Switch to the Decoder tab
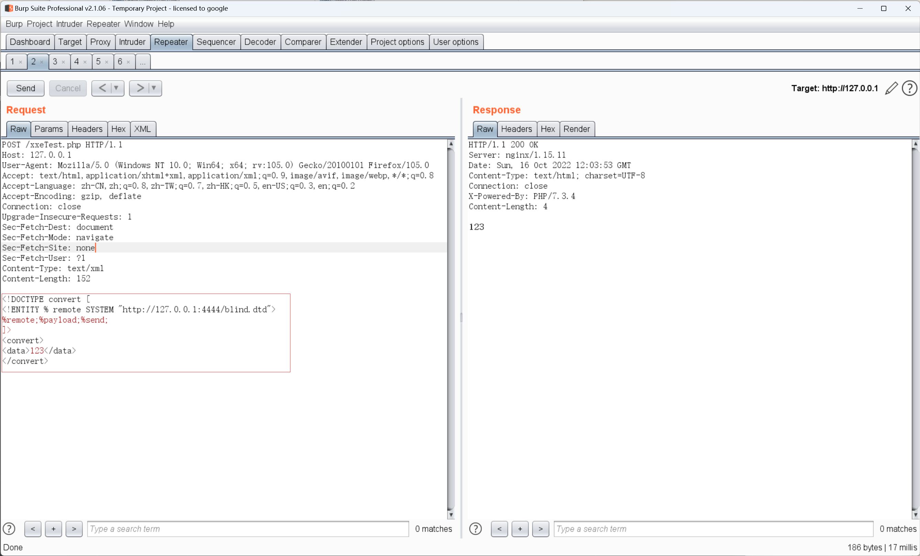Viewport: 920px width, 556px height. [x=260, y=42]
